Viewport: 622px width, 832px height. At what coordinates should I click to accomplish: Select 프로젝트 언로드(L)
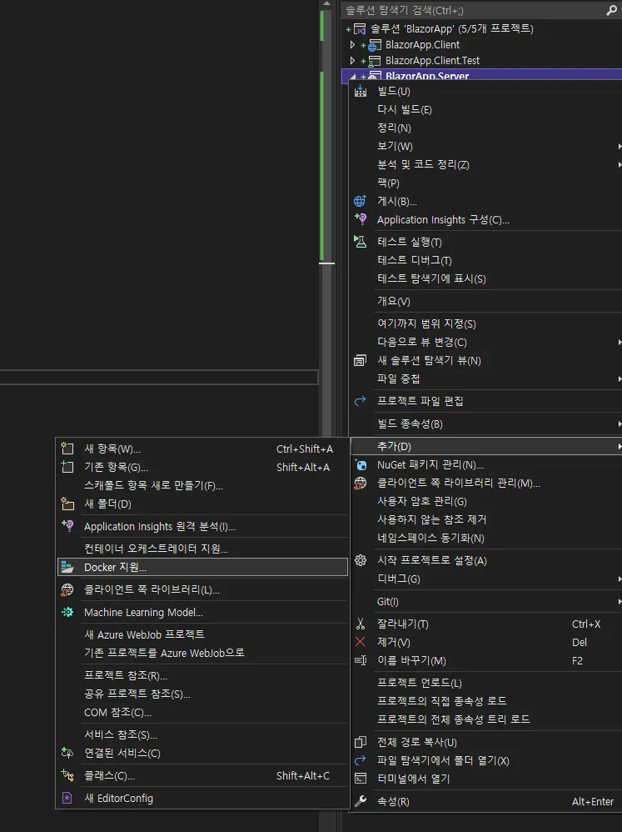tap(419, 683)
